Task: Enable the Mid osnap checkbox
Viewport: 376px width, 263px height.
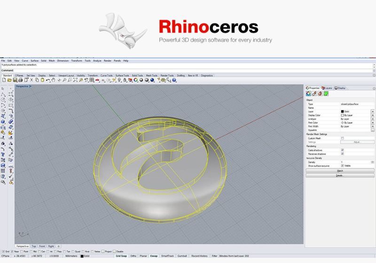Action: [x=31, y=252]
